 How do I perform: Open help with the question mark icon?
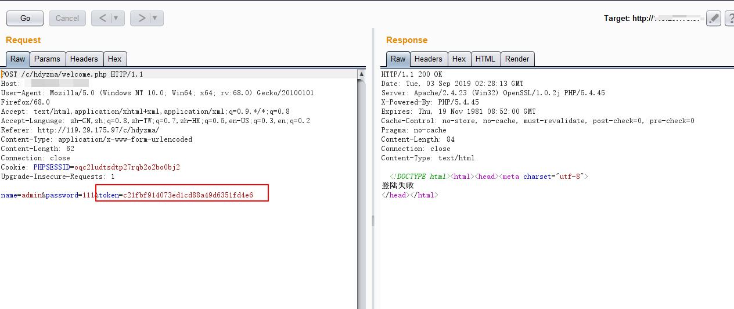click(729, 19)
